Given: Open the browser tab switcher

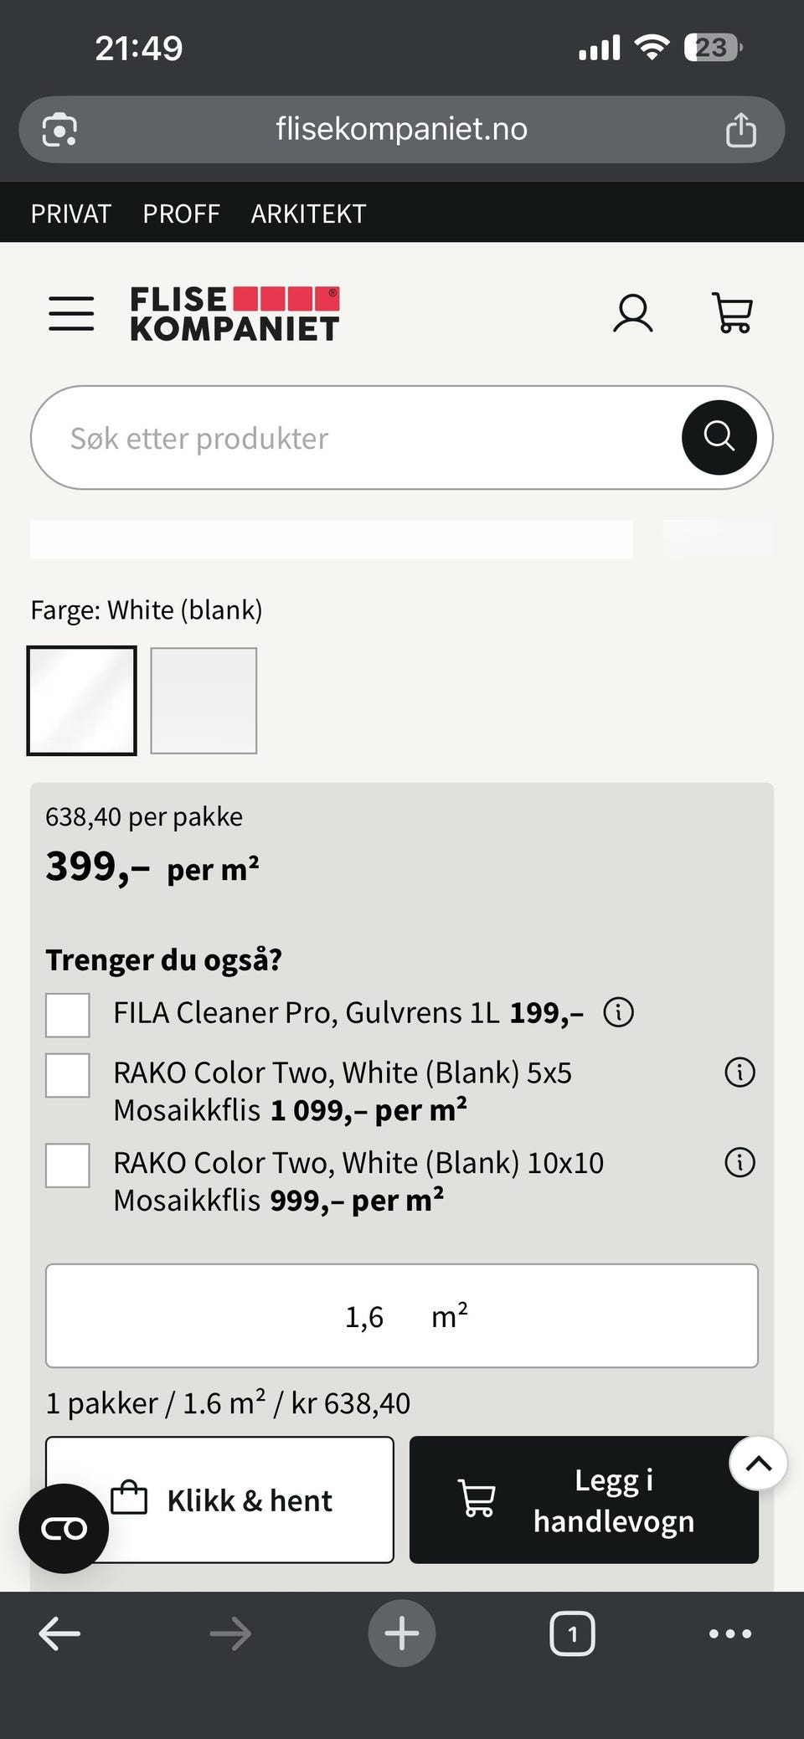Looking at the screenshot, I should coord(572,1633).
